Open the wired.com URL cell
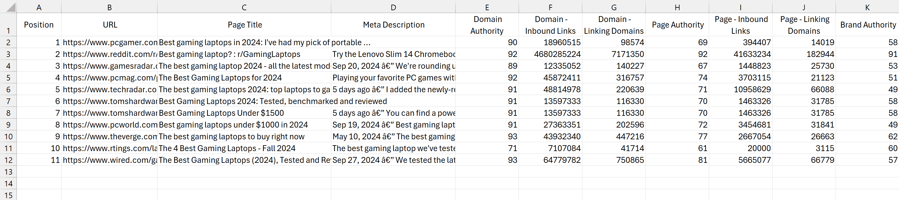 coord(110,160)
